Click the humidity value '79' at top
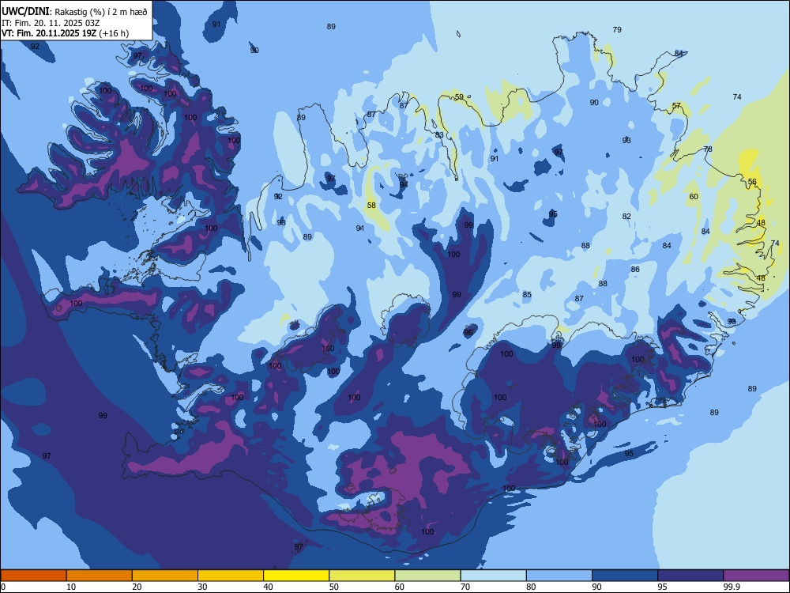This screenshot has width=790, height=593. (x=617, y=30)
